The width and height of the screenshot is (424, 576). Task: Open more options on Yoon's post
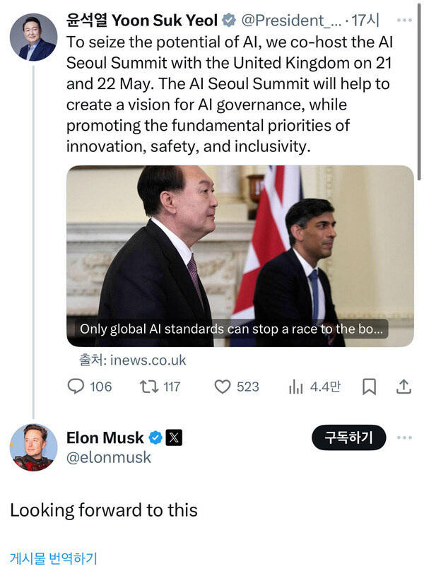(404, 20)
